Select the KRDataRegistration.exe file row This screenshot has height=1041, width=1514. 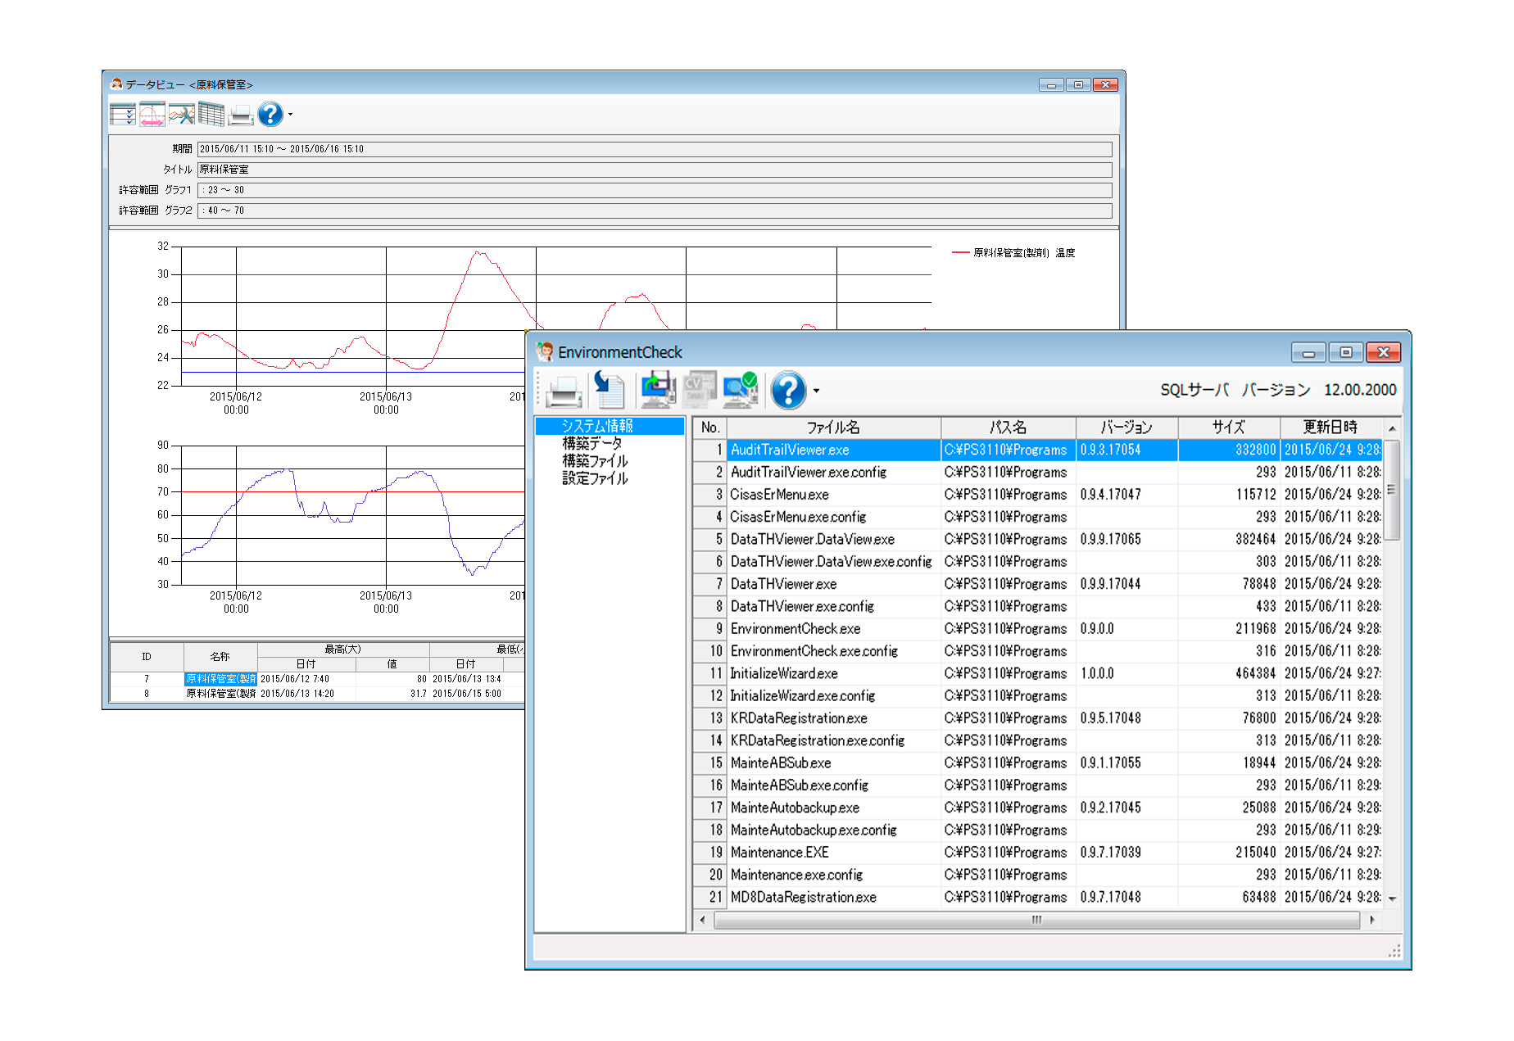tap(1038, 718)
